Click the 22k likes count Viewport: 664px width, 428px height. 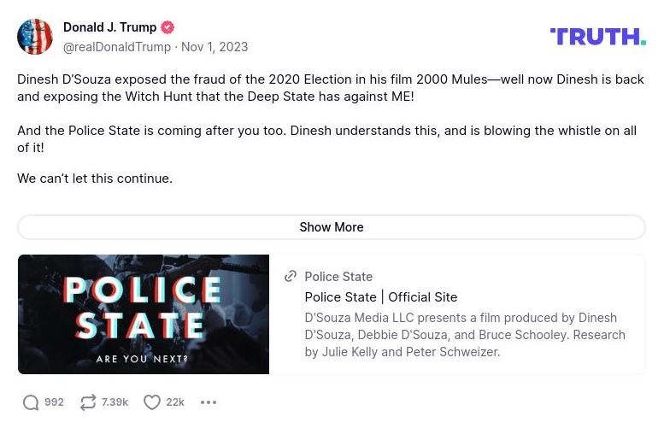tap(175, 402)
